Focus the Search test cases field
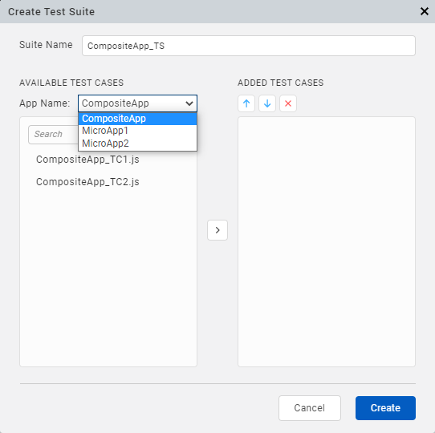Image resolution: width=435 pixels, height=433 pixels. click(53, 135)
